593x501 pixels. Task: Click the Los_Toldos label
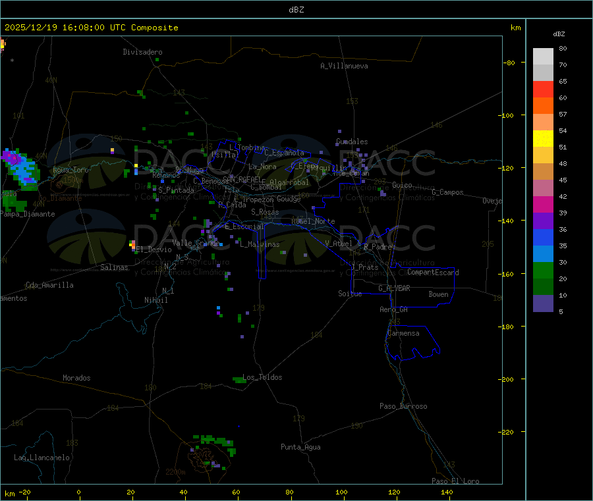click(262, 377)
